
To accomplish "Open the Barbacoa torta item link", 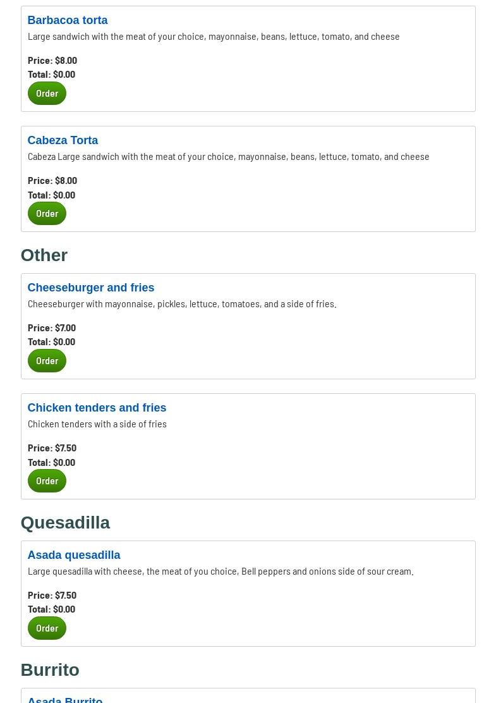I will 68,20.
